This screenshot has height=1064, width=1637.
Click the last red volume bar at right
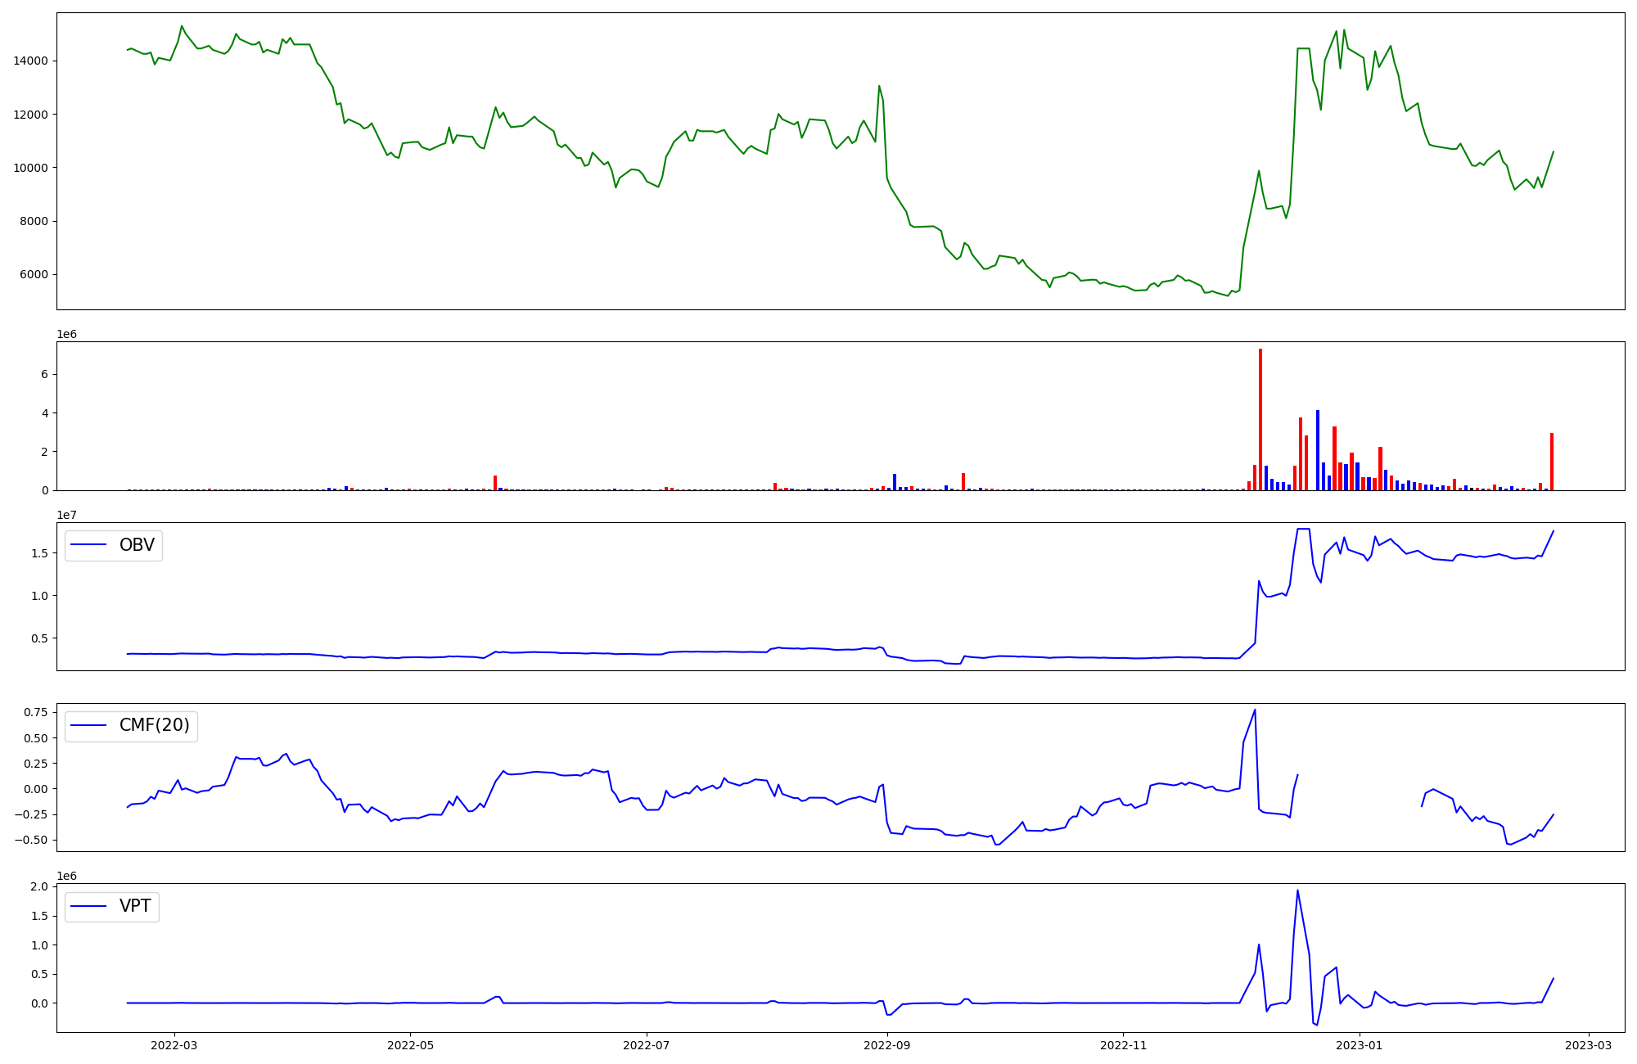(x=1552, y=462)
